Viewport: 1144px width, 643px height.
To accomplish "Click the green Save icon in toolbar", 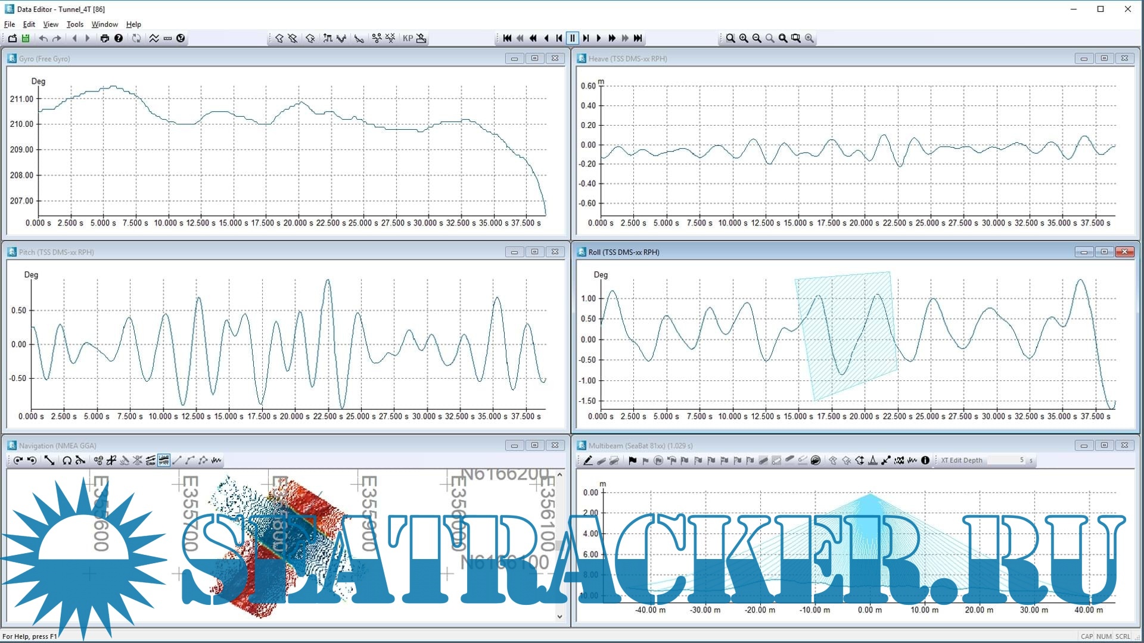I will (26, 38).
